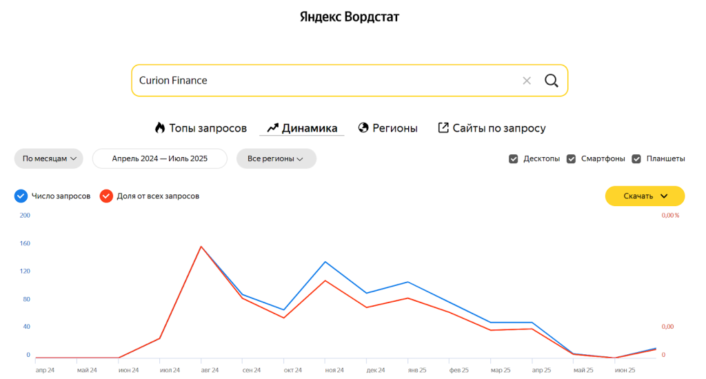Click the trend arrow icon for Динамика
Image resolution: width=706 pixels, height=379 pixels.
[x=272, y=128]
